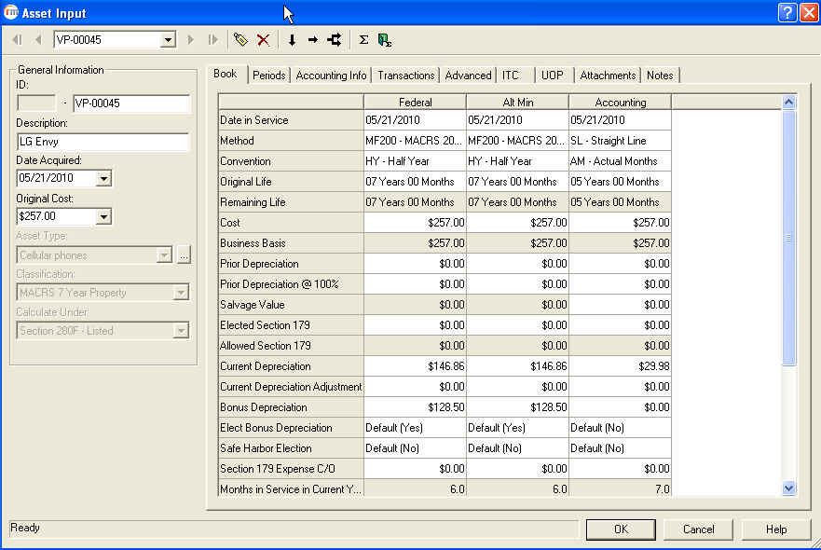
Task: Click the branching arrows replicate icon
Action: point(333,39)
